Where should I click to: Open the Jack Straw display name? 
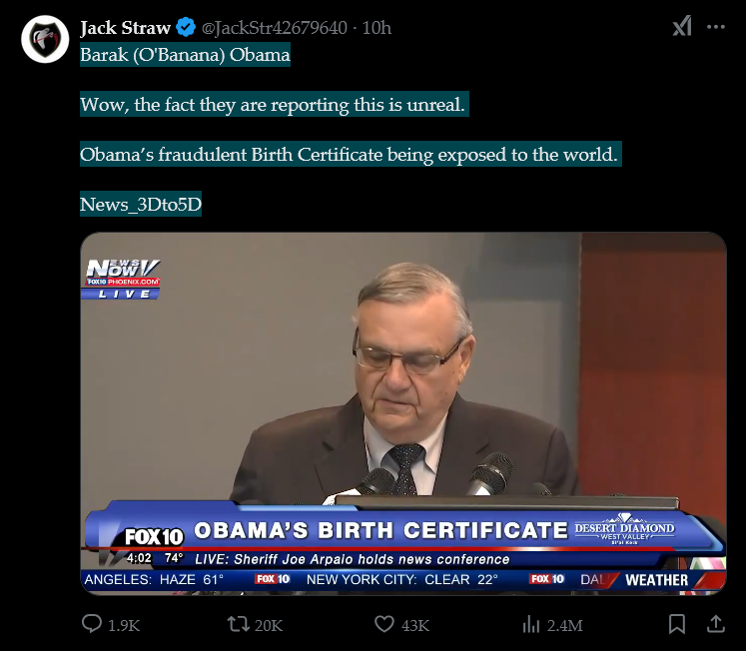point(125,27)
